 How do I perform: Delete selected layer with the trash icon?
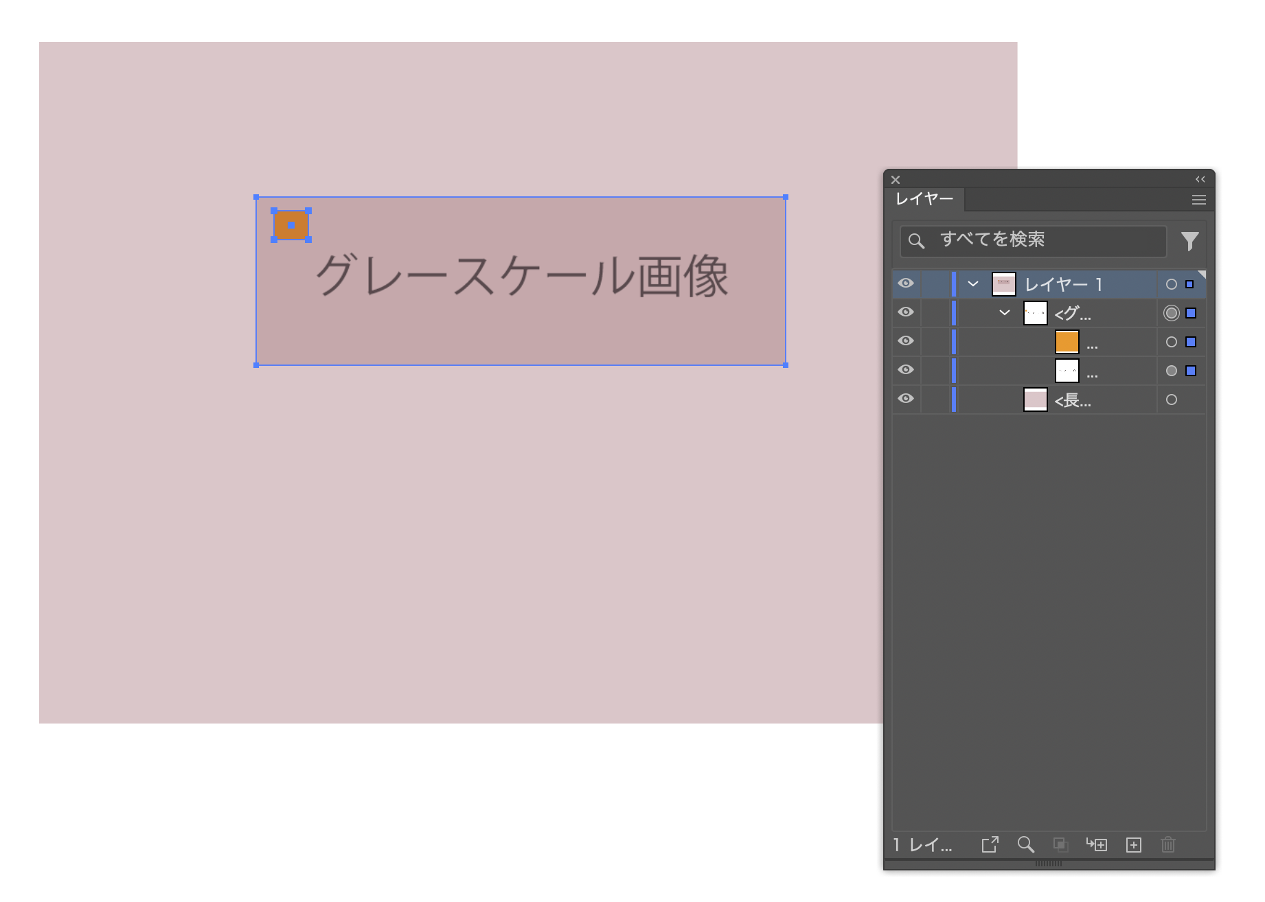(1168, 846)
